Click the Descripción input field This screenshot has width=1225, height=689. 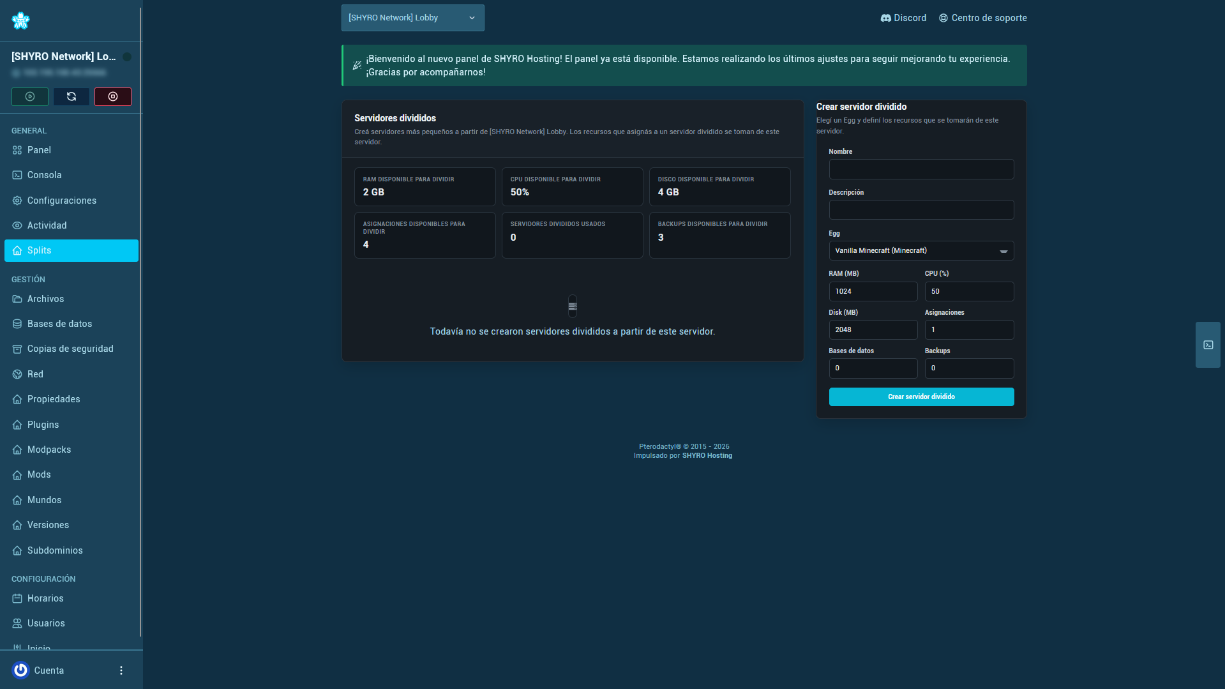[x=921, y=210]
